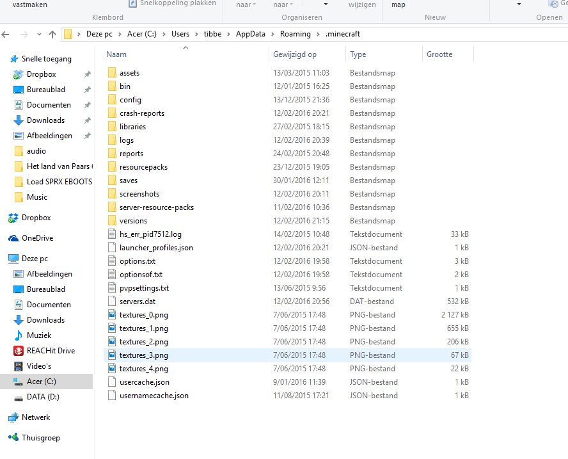Screen dimensions: 568x459
Task: Expand chevron after Deze pc breadcrumb
Action: 120,34
